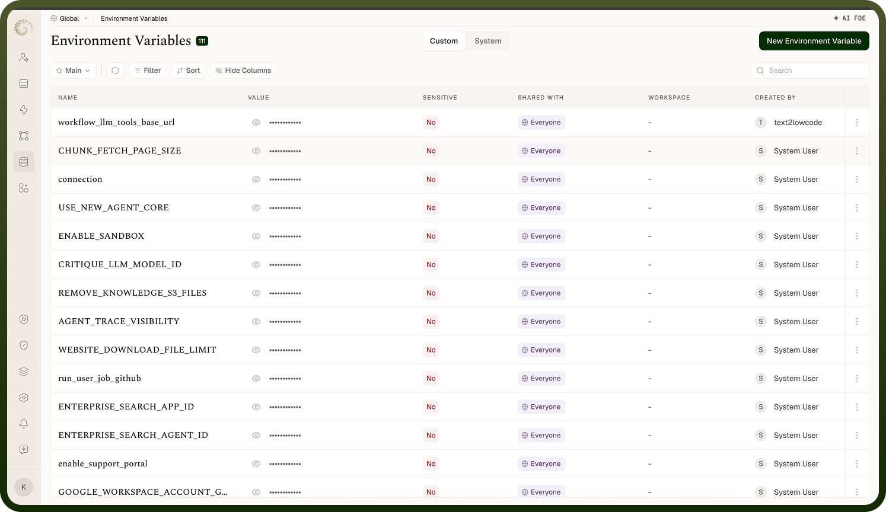This screenshot has width=886, height=512.
Task: Open the feedback chat sidebar icon
Action: pos(24,450)
